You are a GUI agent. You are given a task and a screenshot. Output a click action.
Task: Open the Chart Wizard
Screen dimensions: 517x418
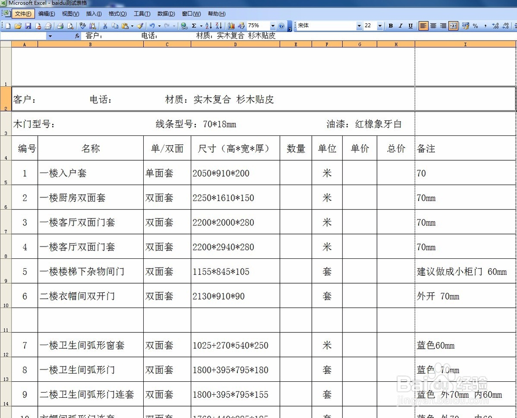(231, 26)
